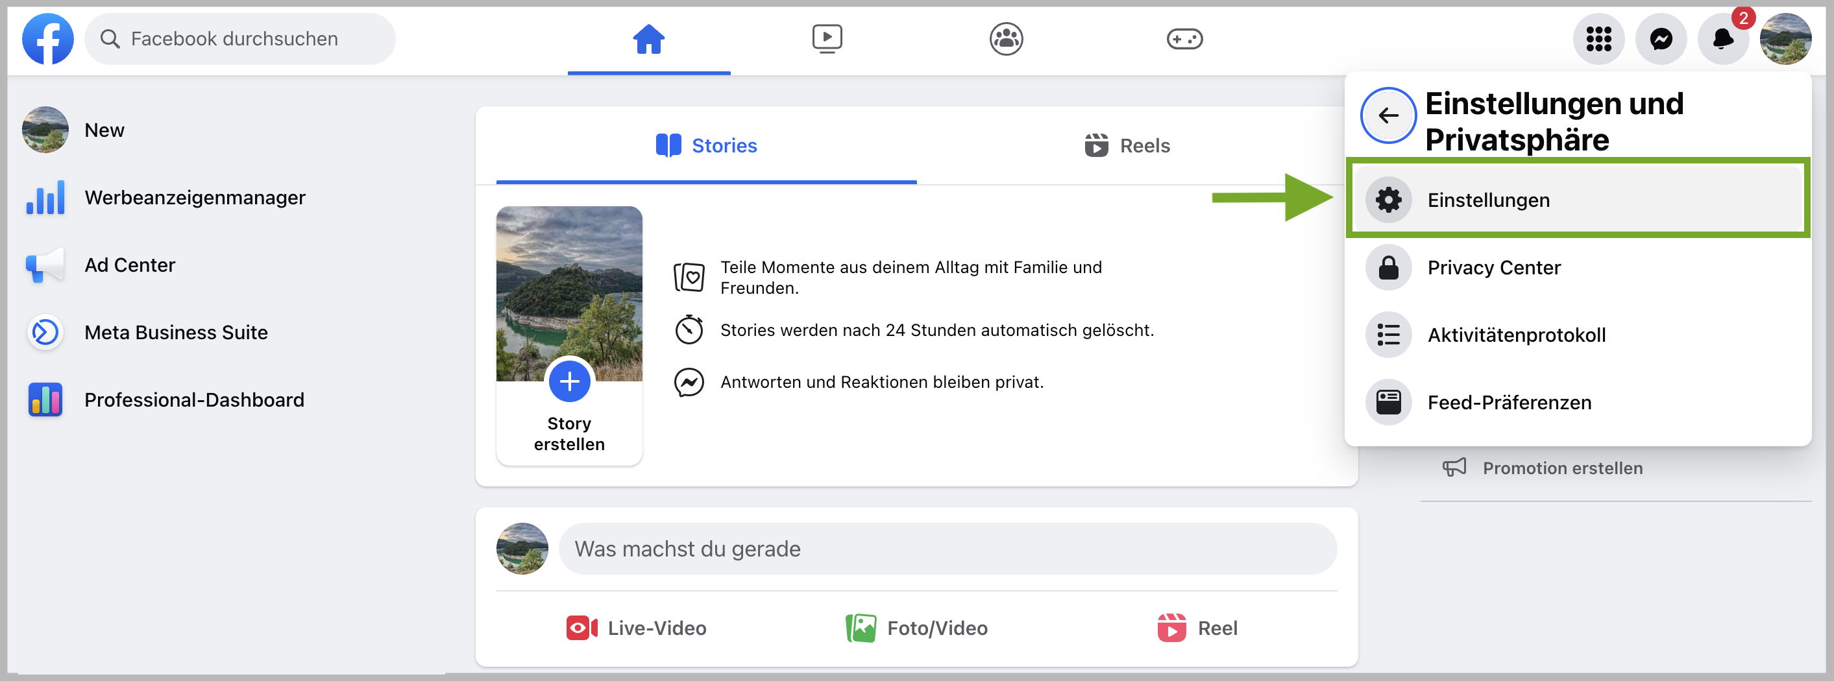Click the timer icon beside 24 Stunden text
Viewport: 1834px width, 681px height.
(689, 329)
